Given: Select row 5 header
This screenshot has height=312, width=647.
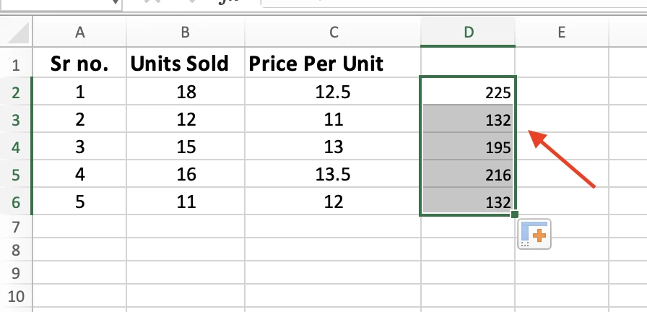Looking at the screenshot, I should (x=16, y=175).
